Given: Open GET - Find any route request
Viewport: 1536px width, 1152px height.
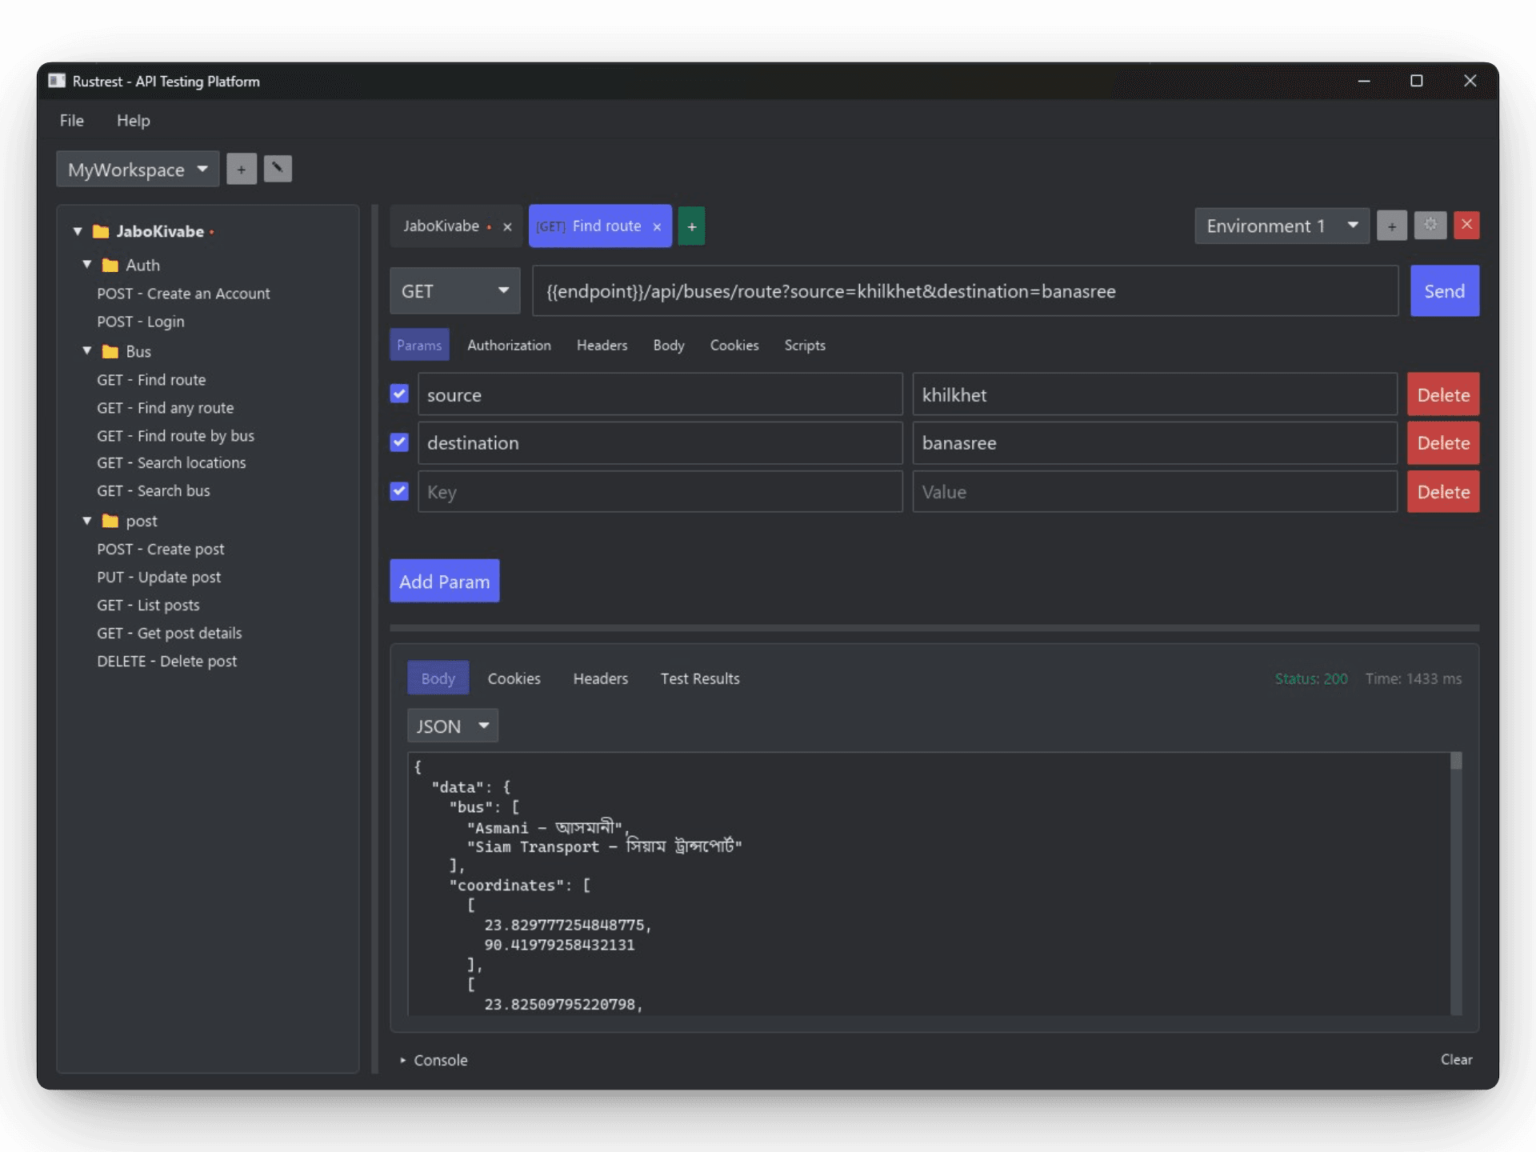Looking at the screenshot, I should coord(166,408).
